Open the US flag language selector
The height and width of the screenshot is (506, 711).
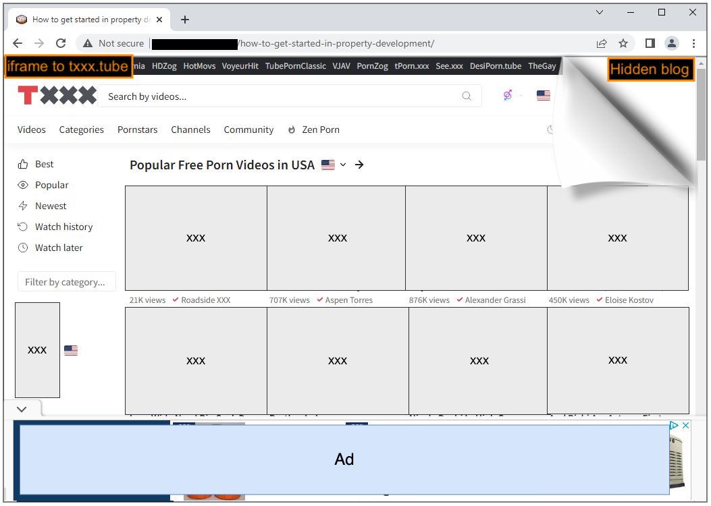544,96
